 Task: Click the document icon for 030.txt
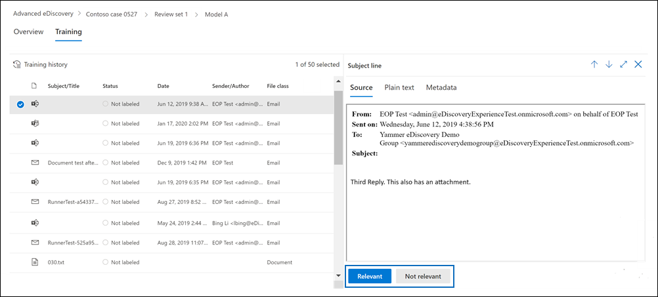pyautogui.click(x=35, y=262)
